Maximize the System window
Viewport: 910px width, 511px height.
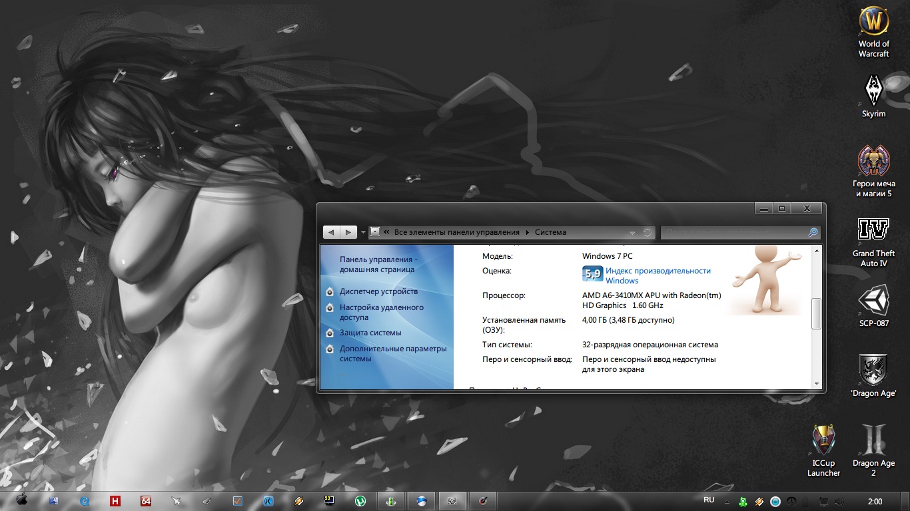(x=782, y=208)
